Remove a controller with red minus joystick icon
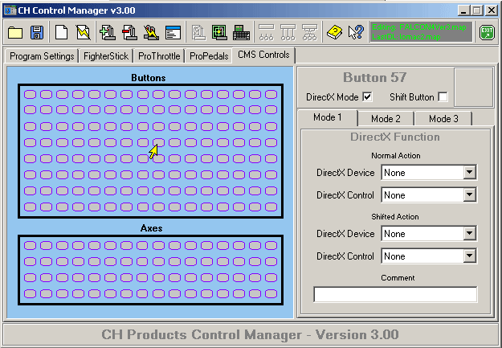The width and height of the screenshot is (502, 348). (129, 33)
